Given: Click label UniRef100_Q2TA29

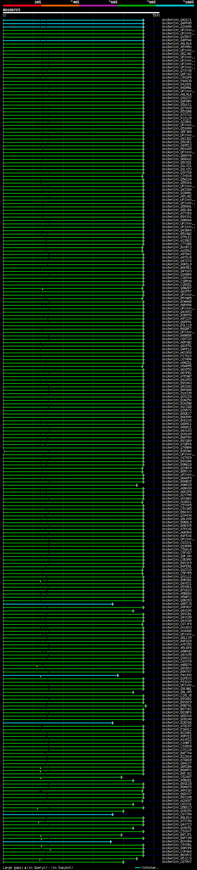Looking at the screenshot, I should (x=176, y=108).
